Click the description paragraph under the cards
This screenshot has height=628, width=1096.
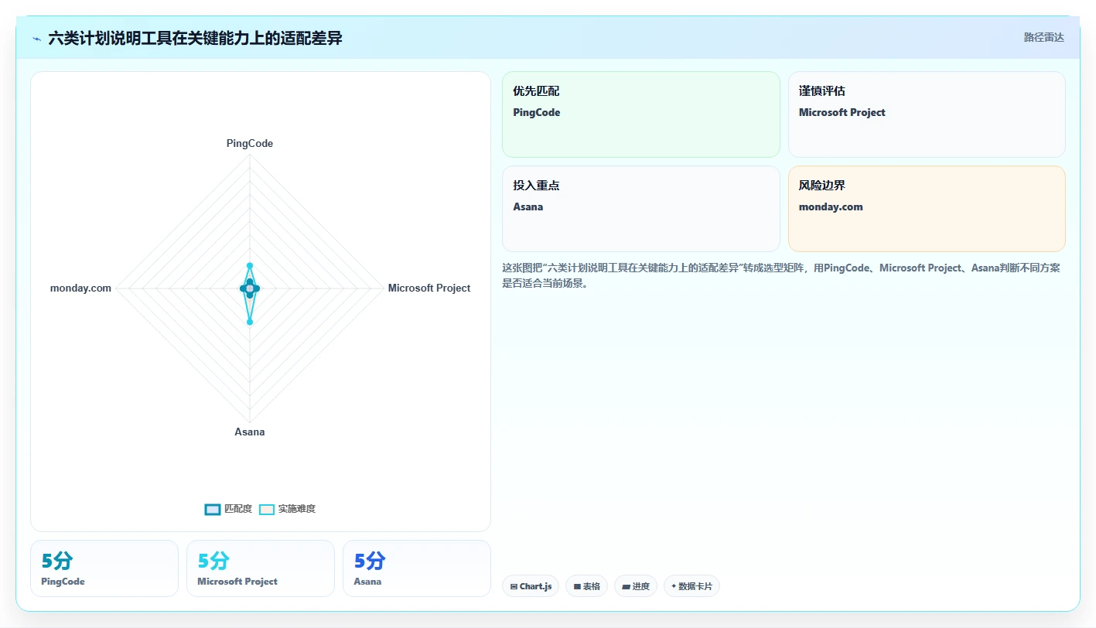pyautogui.click(x=781, y=275)
